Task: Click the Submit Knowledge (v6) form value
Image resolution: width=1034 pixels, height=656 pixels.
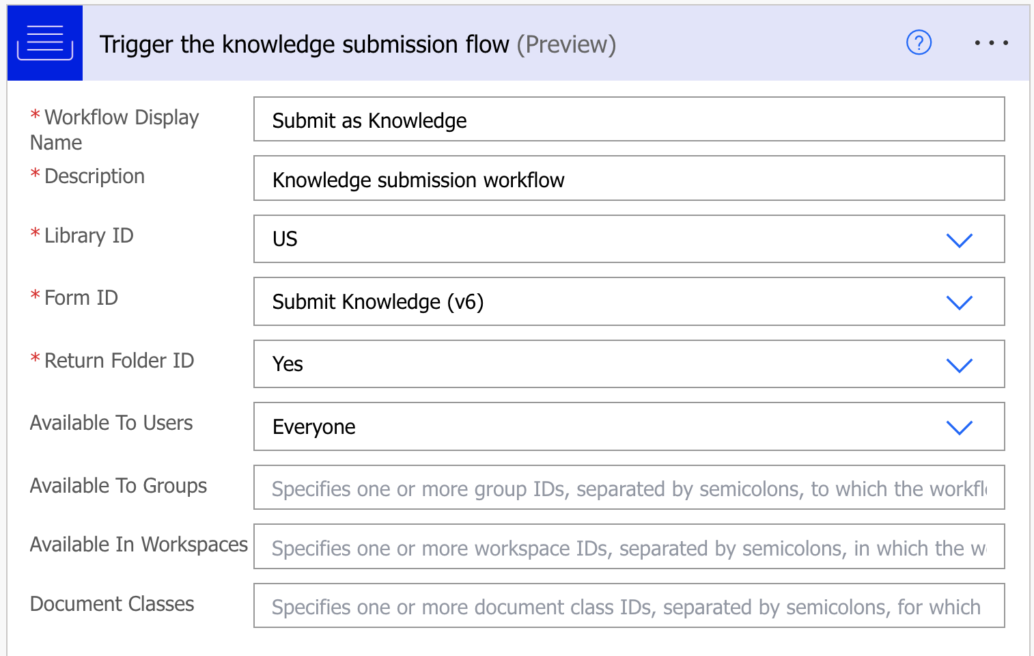Action: point(378,302)
